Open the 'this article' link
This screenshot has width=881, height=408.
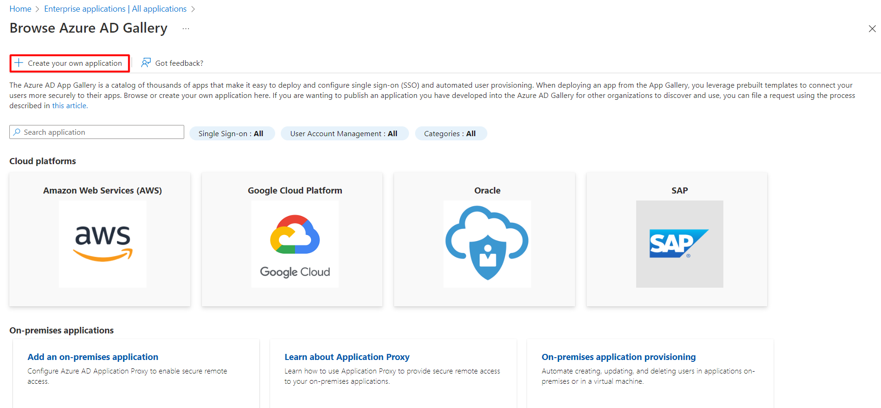[70, 106]
